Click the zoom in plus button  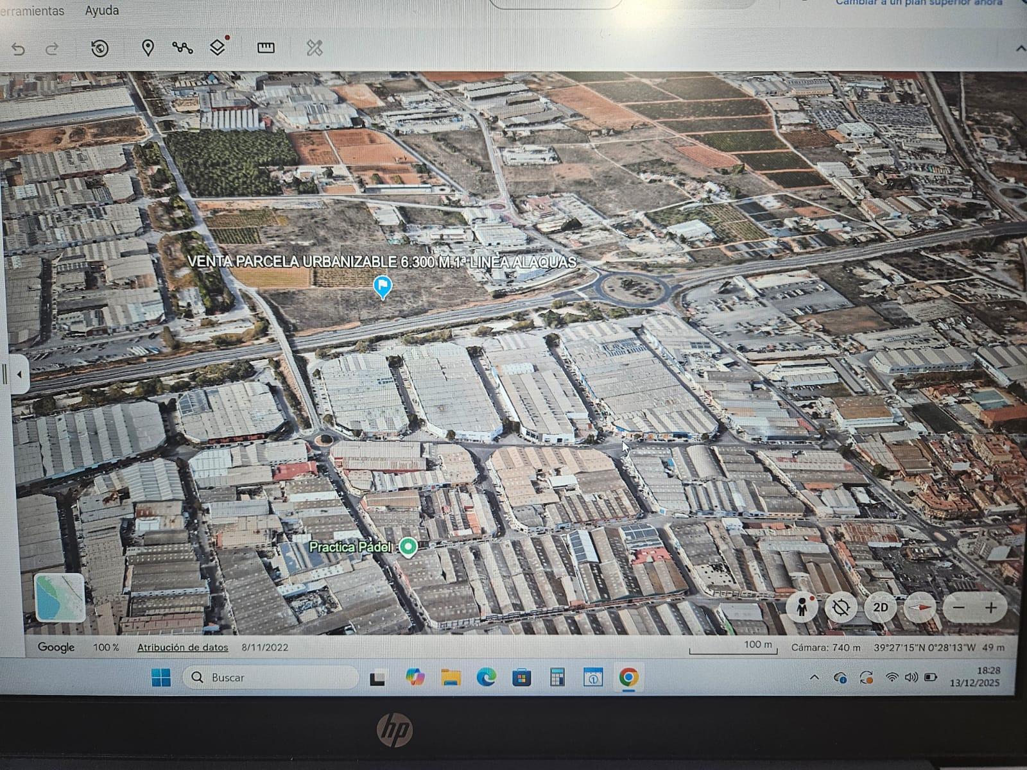pos(990,608)
